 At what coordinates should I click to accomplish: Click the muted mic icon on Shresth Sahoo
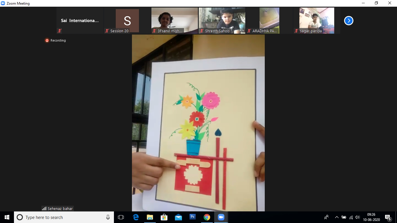click(202, 31)
